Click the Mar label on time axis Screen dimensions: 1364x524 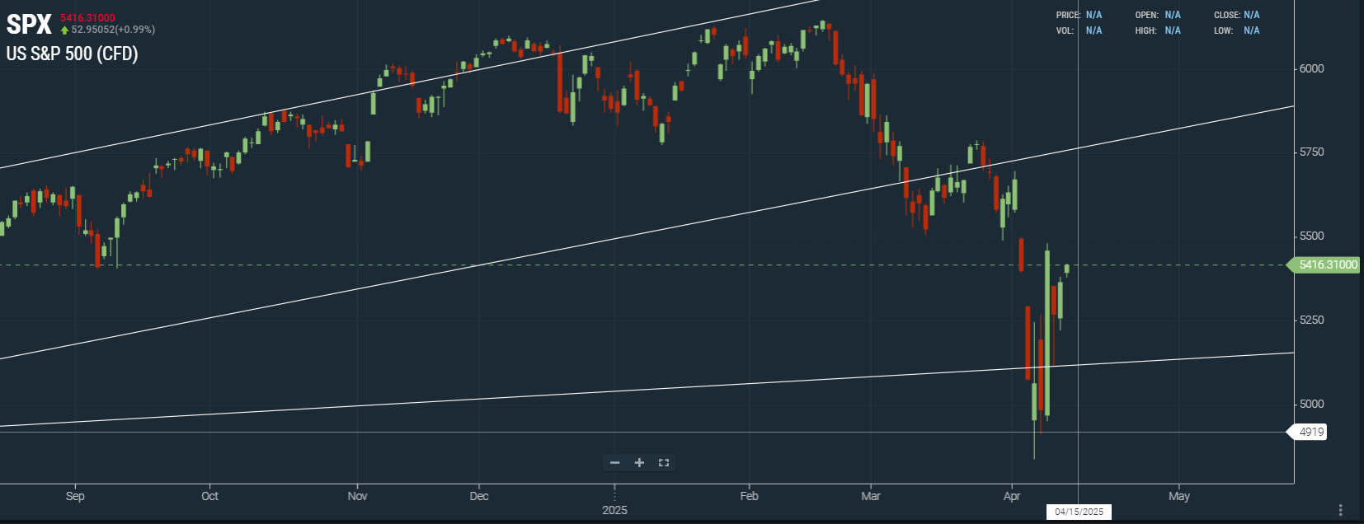(x=871, y=496)
